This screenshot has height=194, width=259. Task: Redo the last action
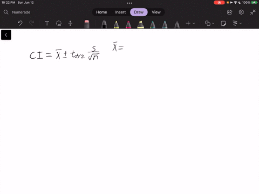pos(31,23)
